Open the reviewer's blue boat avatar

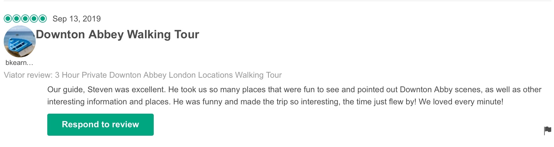tap(19, 41)
